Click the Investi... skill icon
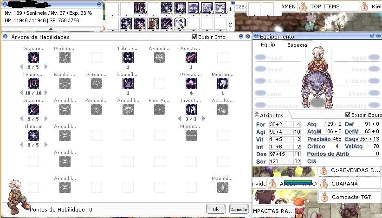 (x=191, y=109)
